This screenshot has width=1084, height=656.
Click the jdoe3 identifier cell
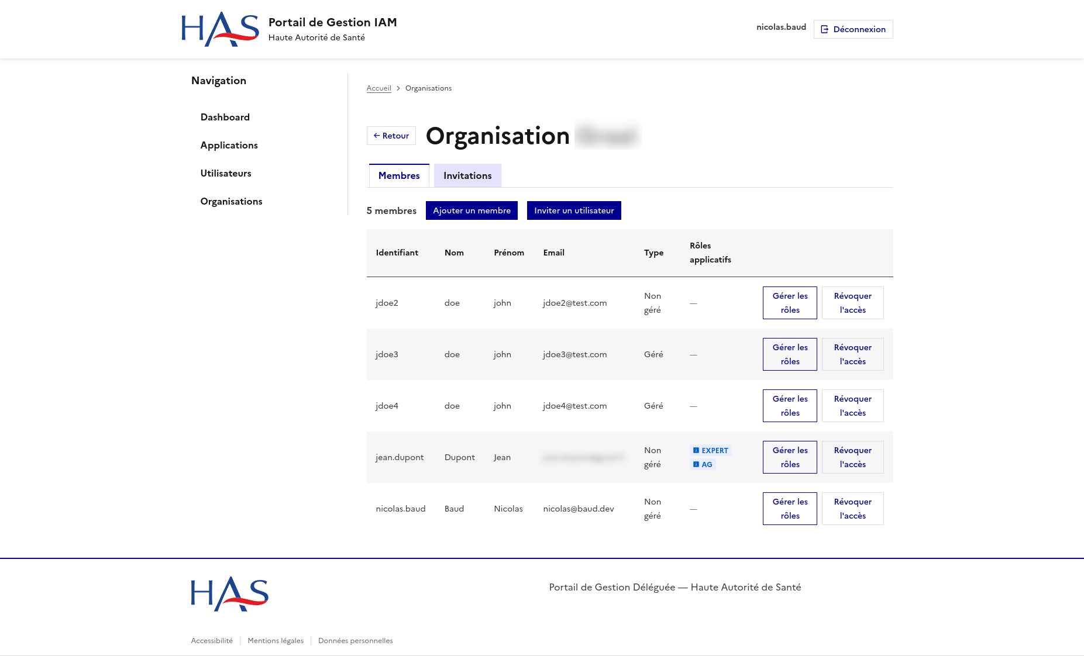click(387, 354)
